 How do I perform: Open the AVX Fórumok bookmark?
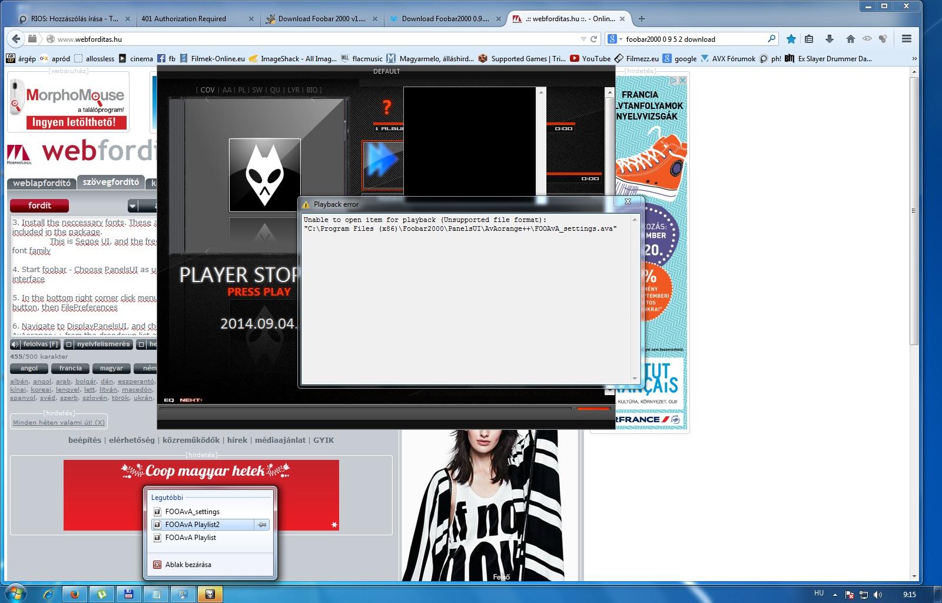tap(728, 58)
